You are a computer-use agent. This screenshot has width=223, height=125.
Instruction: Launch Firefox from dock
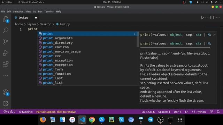43,119
